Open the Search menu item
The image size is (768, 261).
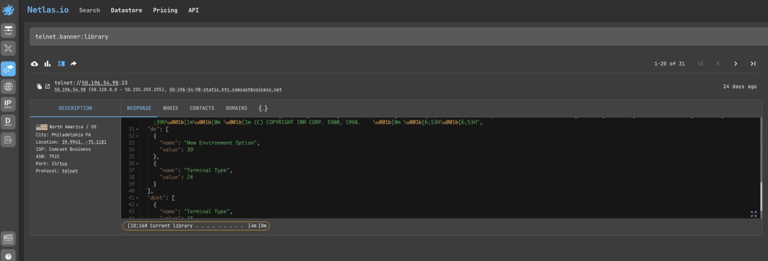(x=89, y=10)
